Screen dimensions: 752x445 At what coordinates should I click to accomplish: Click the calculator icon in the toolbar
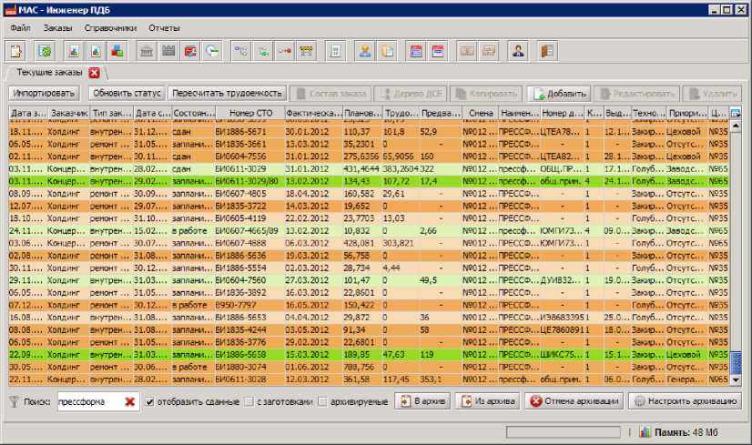pyautogui.click(x=335, y=51)
